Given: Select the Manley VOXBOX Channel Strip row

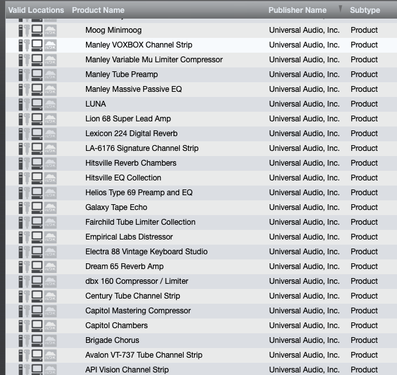Looking at the screenshot, I should [201, 46].
